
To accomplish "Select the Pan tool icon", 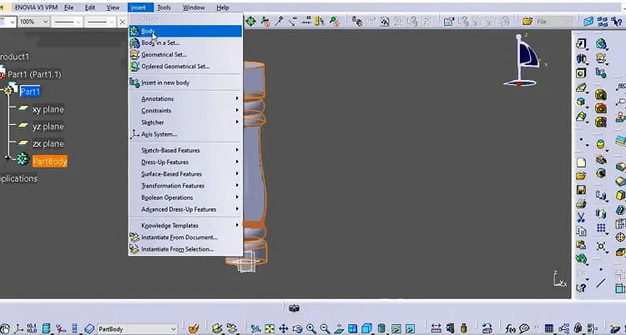I will (283, 328).
